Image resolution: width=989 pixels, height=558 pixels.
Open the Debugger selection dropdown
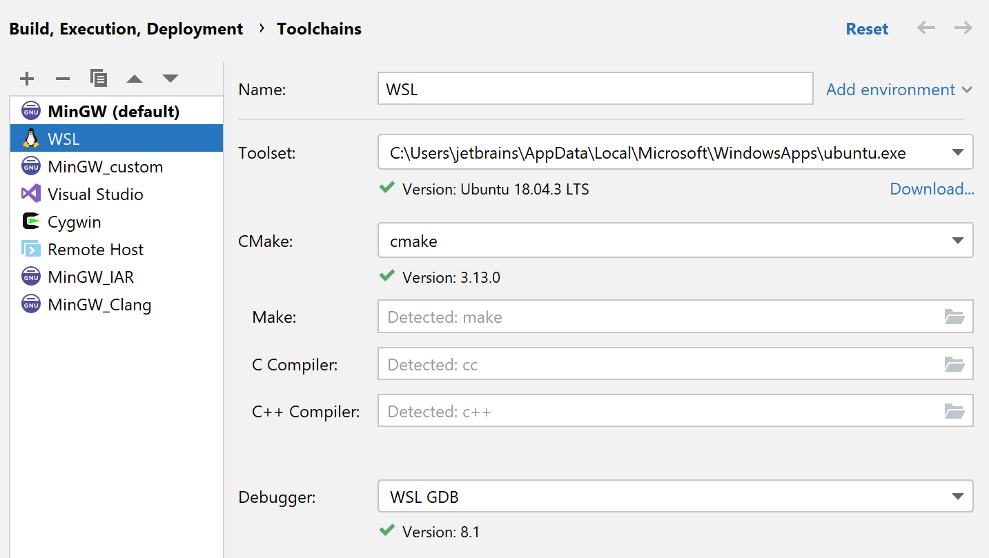pos(958,496)
